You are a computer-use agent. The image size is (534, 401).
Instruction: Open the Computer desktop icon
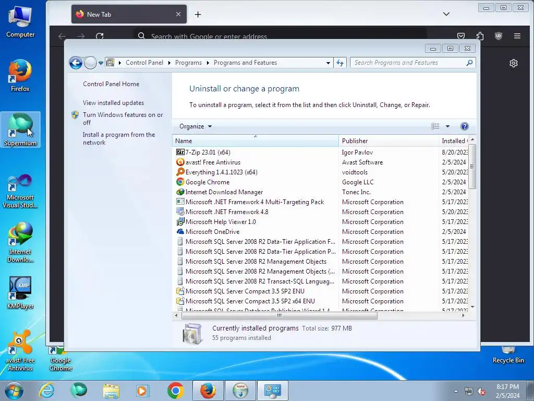[x=20, y=21]
